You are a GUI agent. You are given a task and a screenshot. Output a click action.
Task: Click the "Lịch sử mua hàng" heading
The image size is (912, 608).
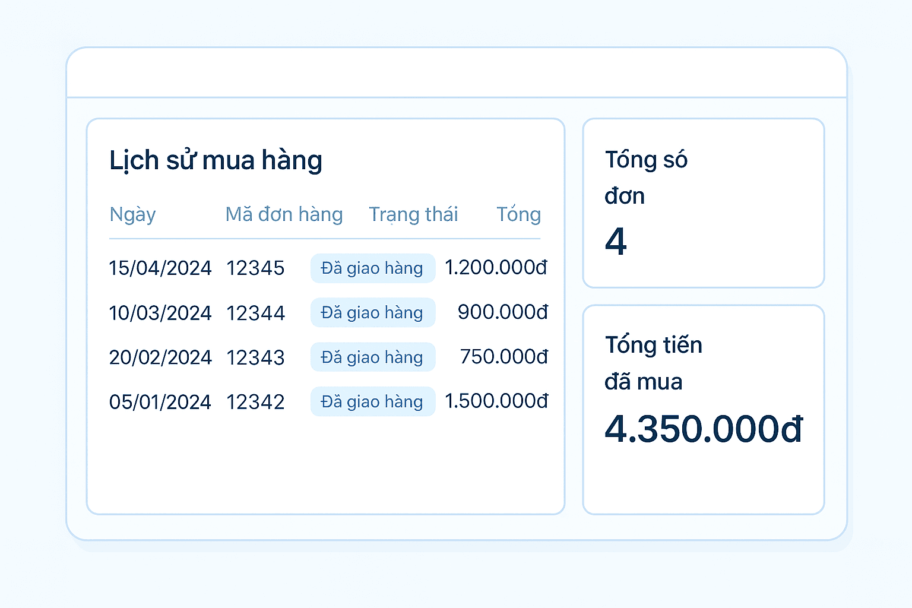tap(216, 160)
